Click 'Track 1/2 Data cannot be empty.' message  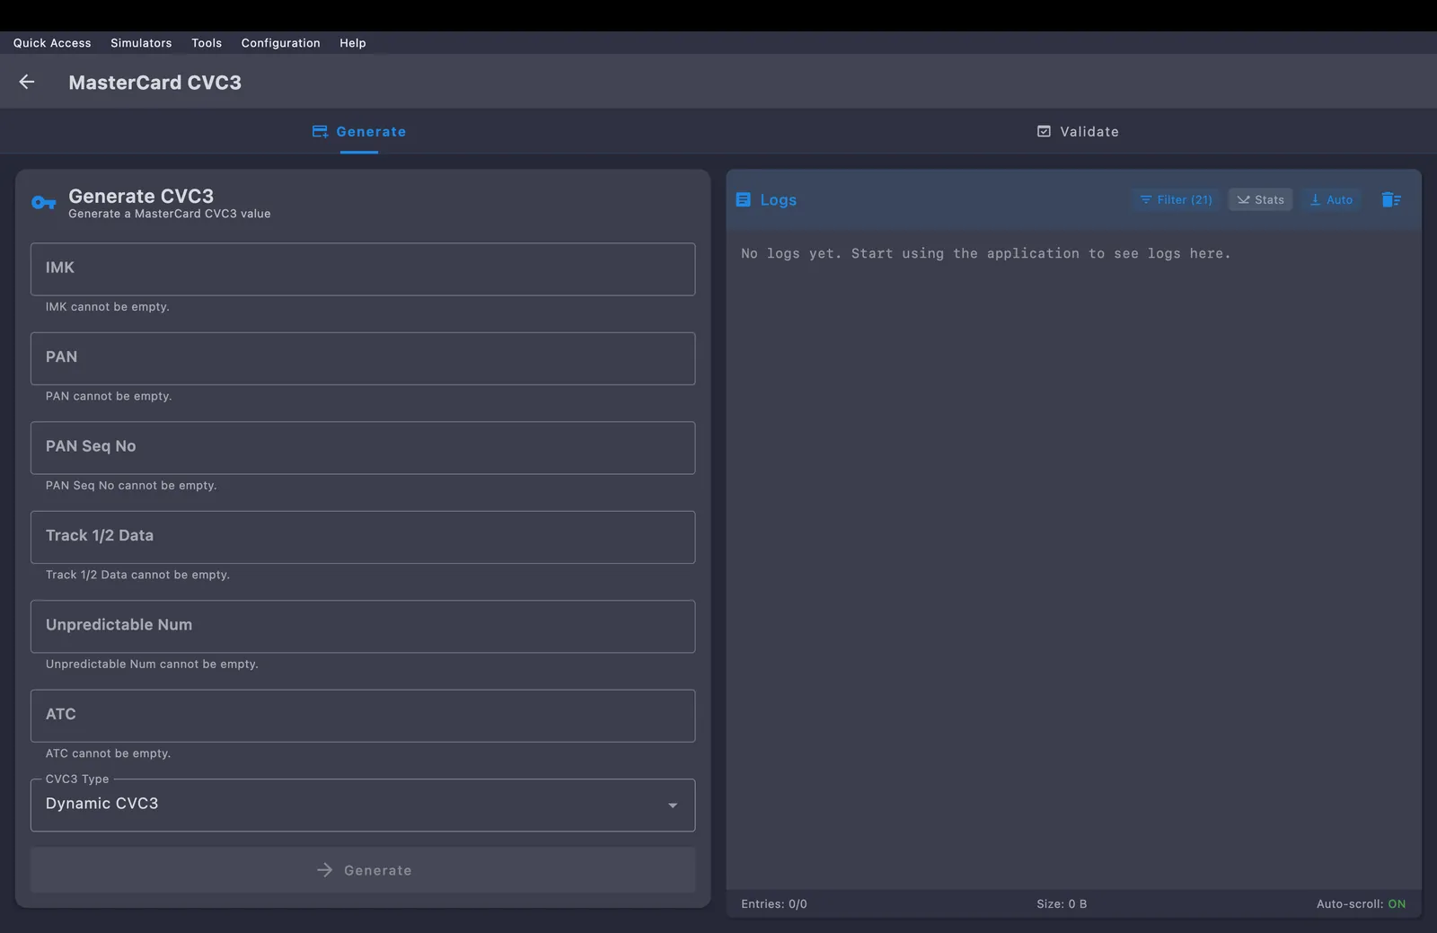point(137,575)
